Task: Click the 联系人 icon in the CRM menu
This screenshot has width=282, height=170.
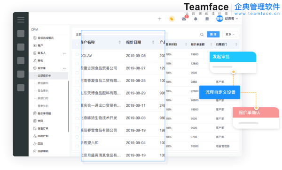Action: click(x=35, y=53)
